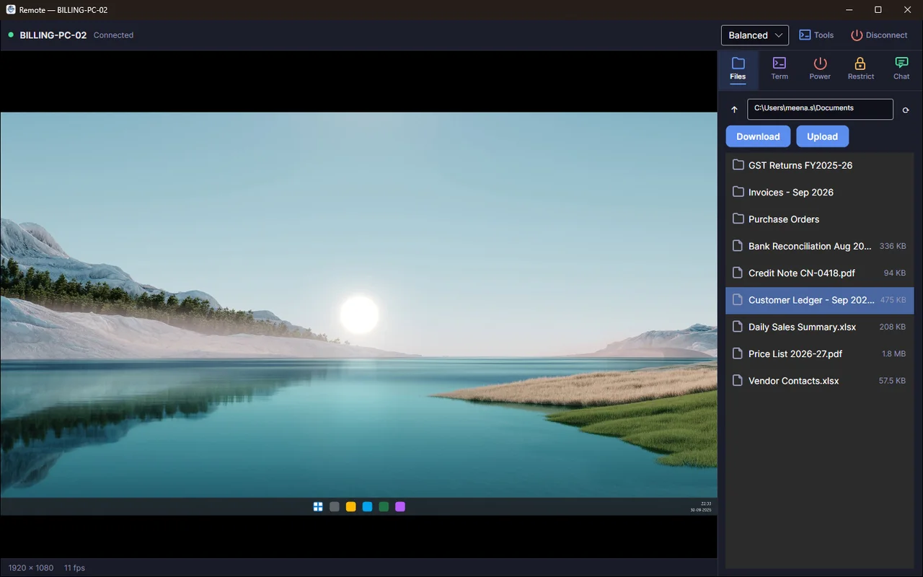
Task: Click the app icon in the title bar
Action: (x=11, y=9)
